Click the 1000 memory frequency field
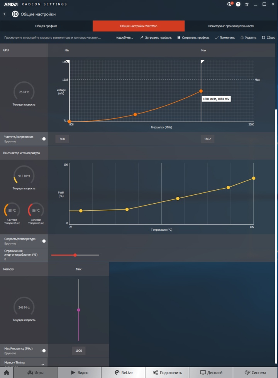This screenshot has width=278, height=378. coord(79,351)
